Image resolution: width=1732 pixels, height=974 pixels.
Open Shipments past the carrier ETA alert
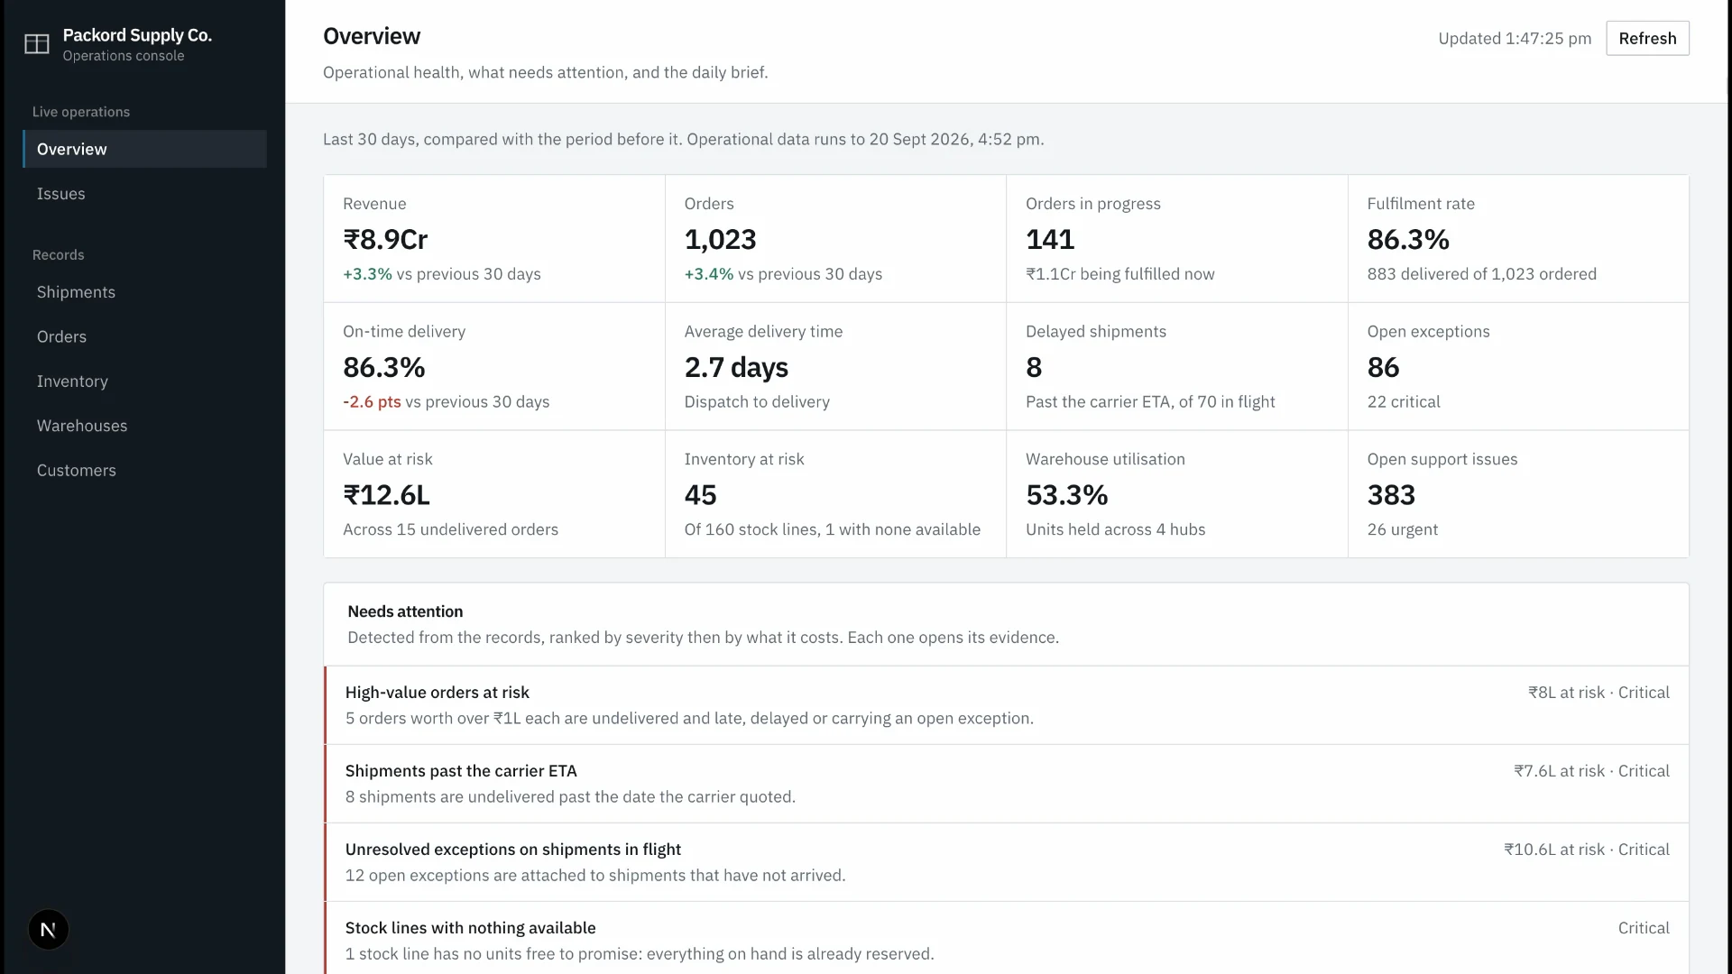(1006, 784)
